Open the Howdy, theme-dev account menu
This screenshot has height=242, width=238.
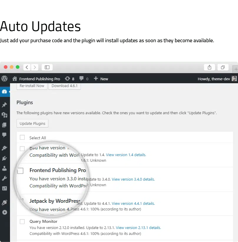pos(217,79)
